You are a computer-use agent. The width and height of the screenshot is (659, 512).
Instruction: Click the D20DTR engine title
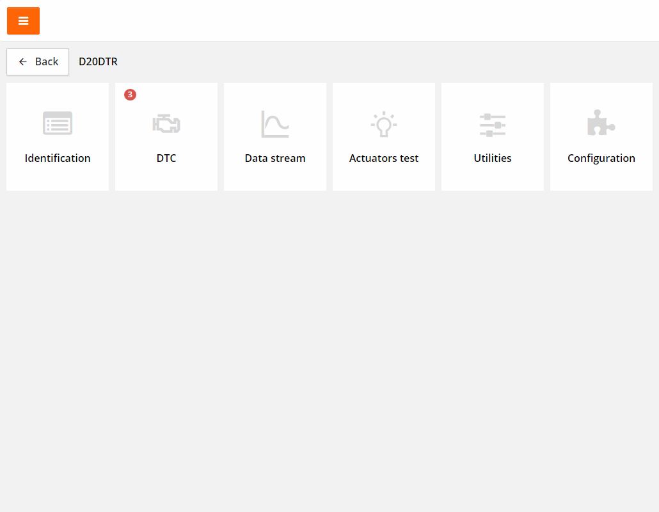pos(98,62)
